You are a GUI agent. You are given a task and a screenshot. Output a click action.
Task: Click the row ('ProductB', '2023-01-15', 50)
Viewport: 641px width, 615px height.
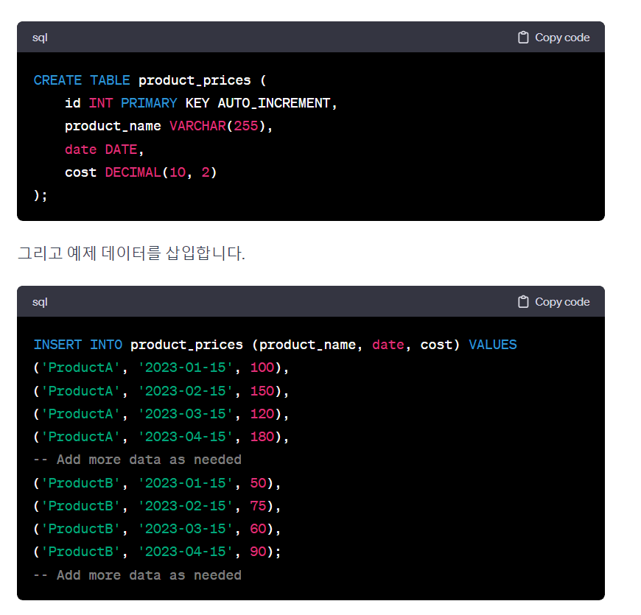[158, 483]
